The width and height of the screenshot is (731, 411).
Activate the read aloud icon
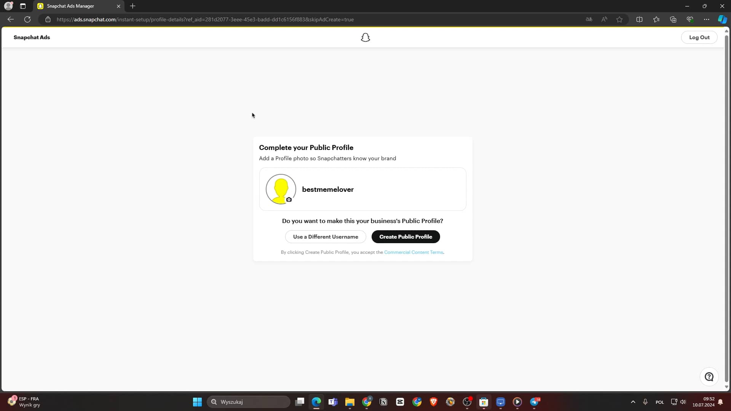605,19
